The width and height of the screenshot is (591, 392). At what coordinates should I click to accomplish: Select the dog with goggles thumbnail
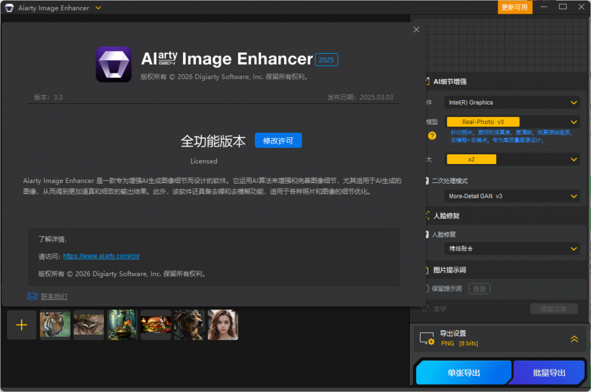(189, 324)
